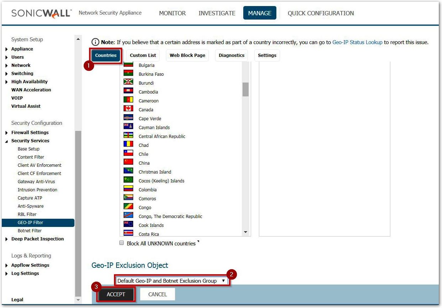The image size is (442, 308).
Task: Expand the Appflow Settings menu
Action: pos(7,265)
